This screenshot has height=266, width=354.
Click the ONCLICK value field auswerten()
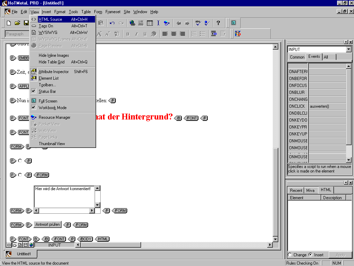(x=327, y=106)
